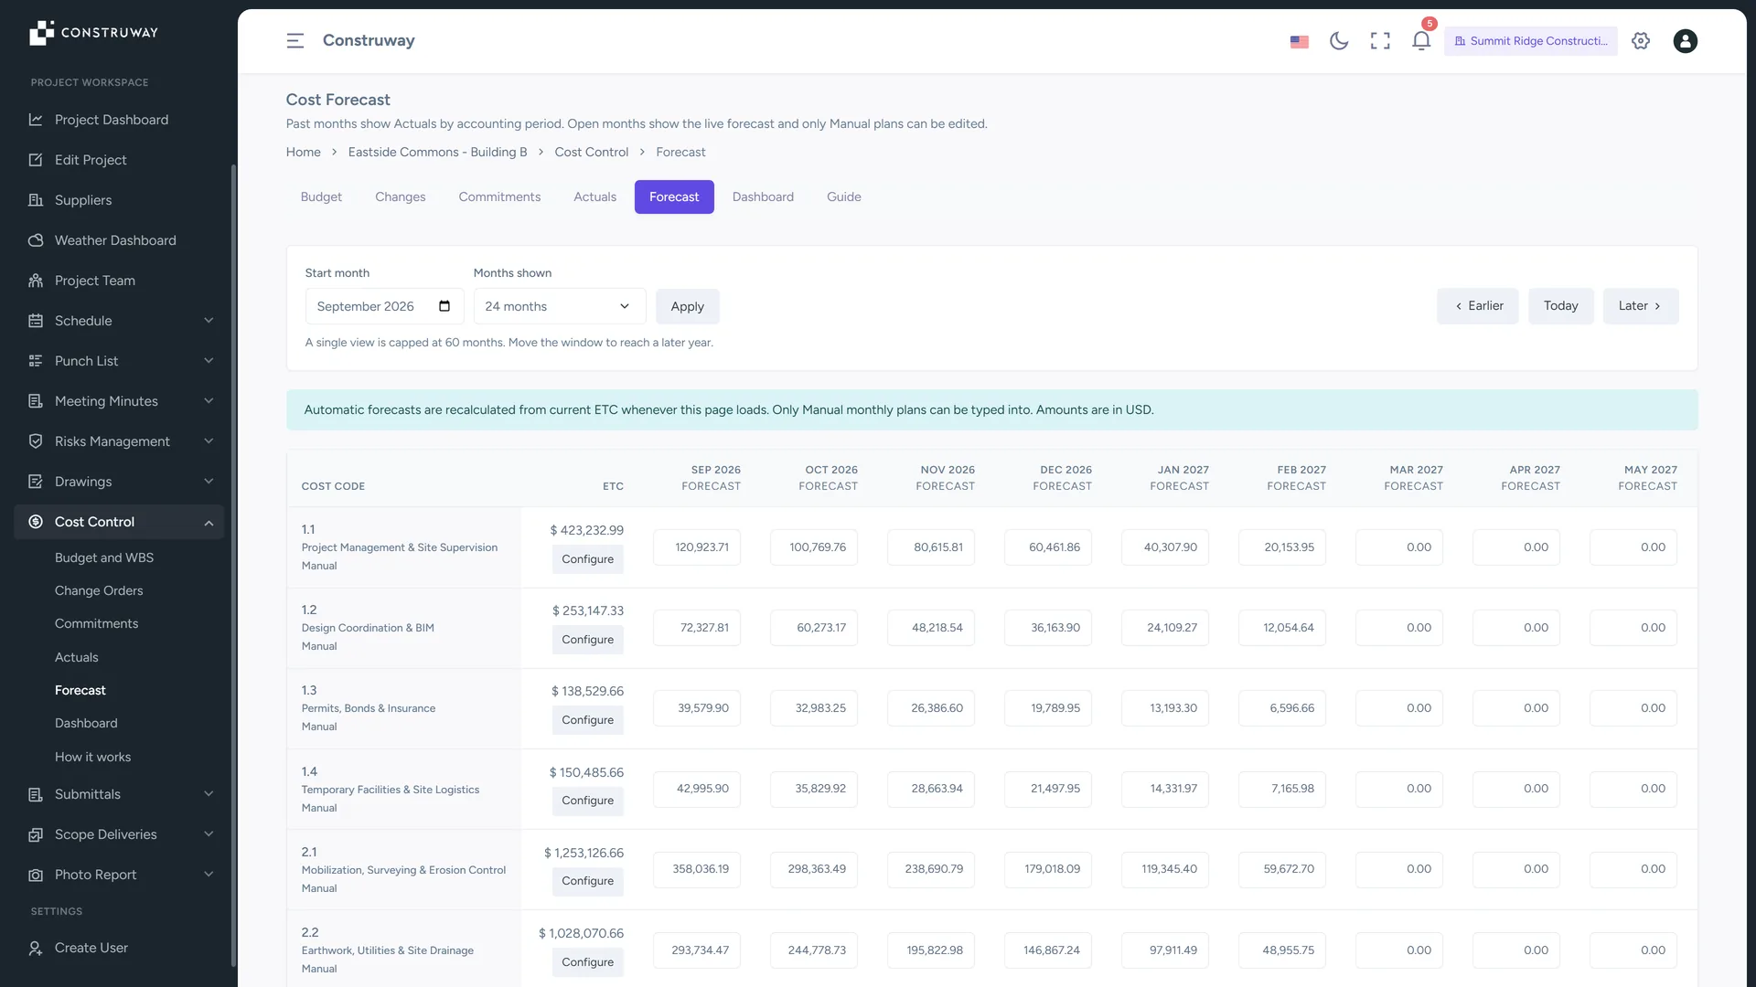Click the Home breadcrumb link

[303, 152]
